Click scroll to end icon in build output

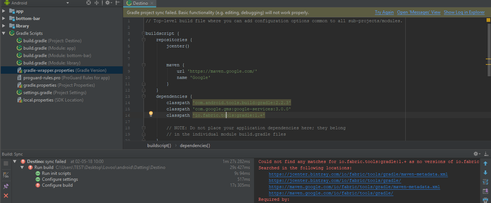point(485,191)
